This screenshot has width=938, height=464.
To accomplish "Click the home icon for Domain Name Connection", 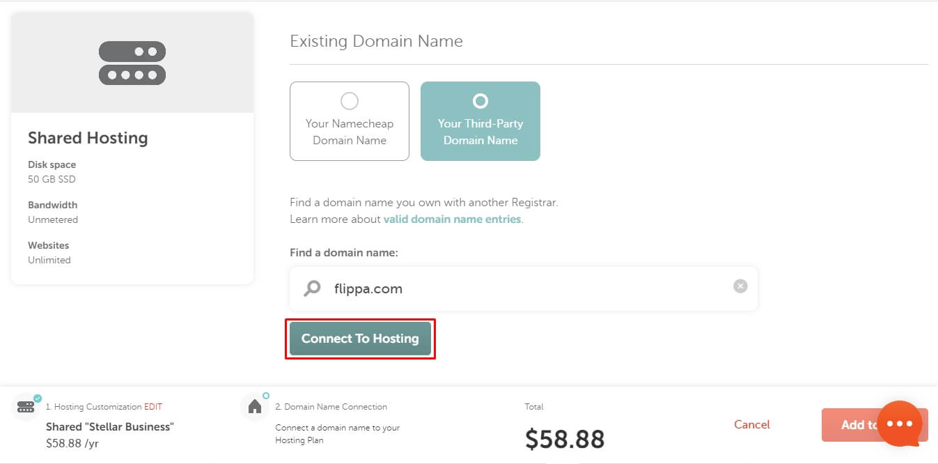I will [x=254, y=407].
